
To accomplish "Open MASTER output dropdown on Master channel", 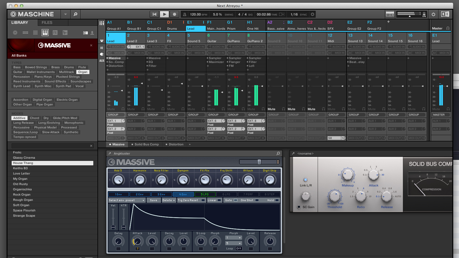I will point(441,115).
